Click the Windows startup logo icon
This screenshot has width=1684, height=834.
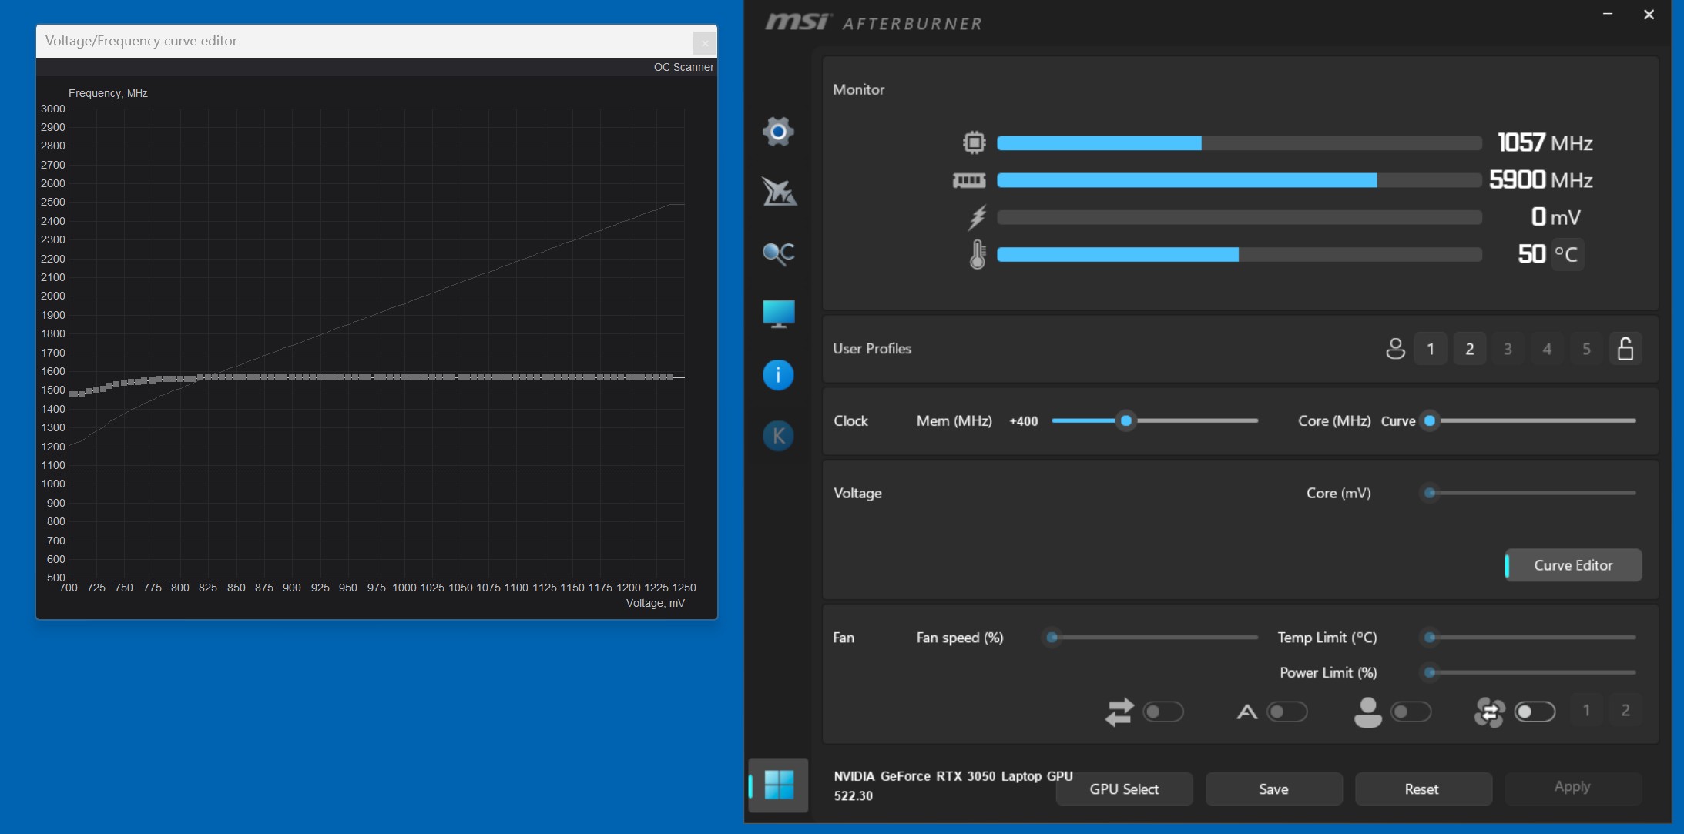[778, 785]
